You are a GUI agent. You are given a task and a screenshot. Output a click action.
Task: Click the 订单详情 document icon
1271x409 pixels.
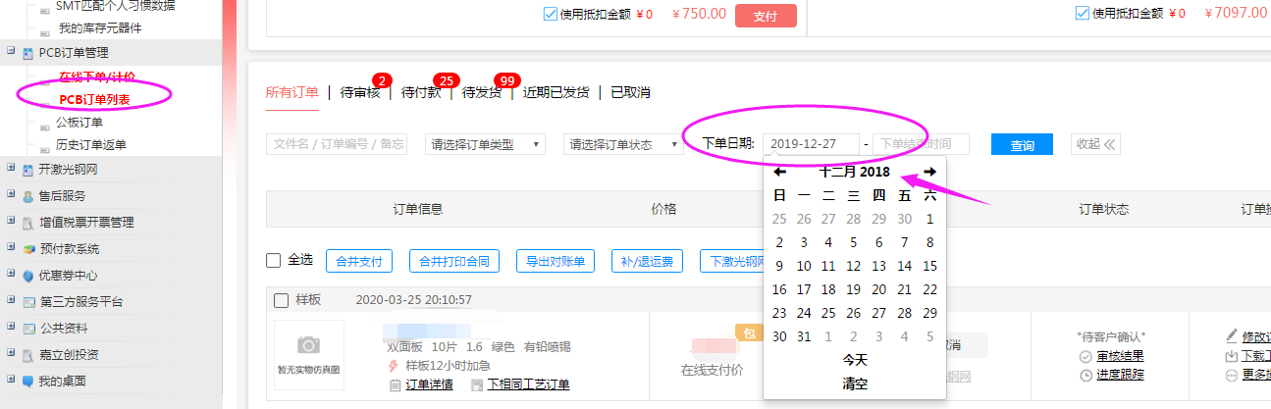396,384
